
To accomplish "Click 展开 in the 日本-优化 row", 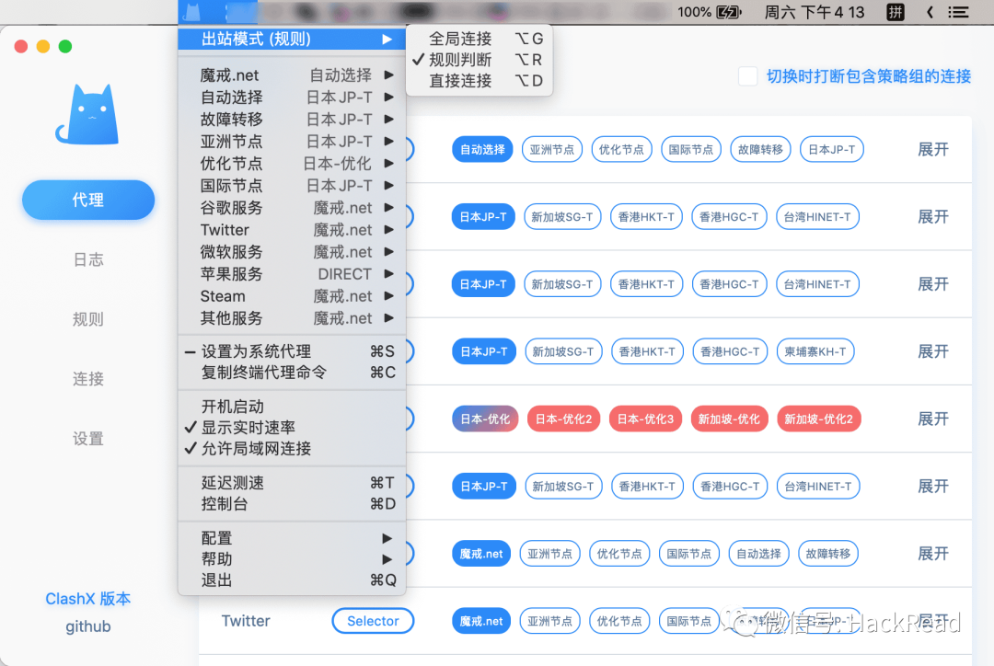I will tap(933, 419).
